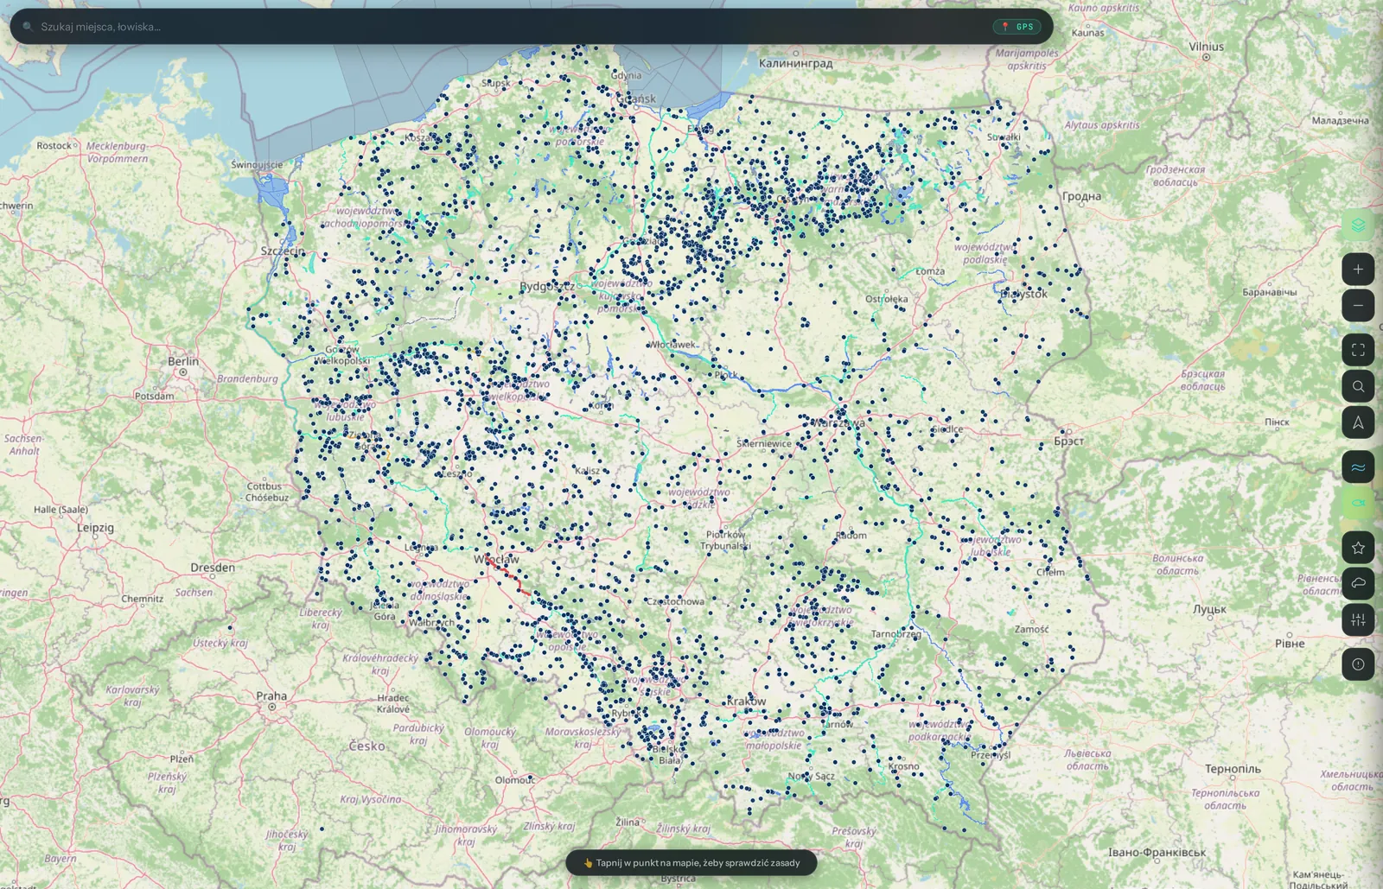
Task: Zoom out with the minus button
Action: [x=1358, y=306]
